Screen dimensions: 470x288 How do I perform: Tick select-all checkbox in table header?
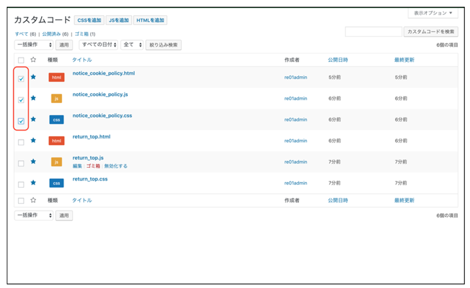coord(21,60)
